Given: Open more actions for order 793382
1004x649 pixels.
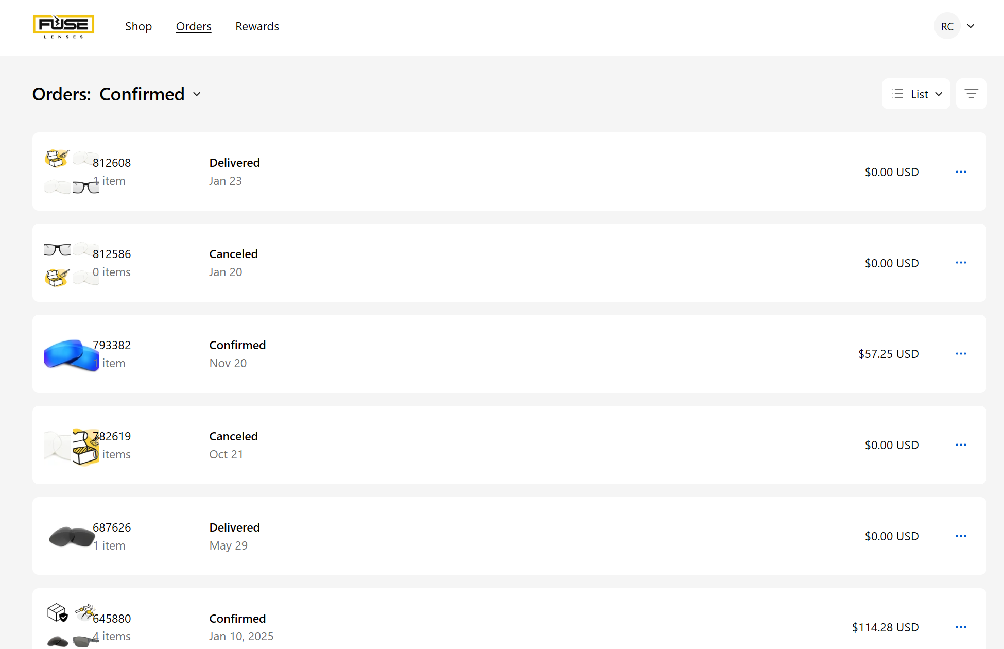Looking at the screenshot, I should point(961,354).
